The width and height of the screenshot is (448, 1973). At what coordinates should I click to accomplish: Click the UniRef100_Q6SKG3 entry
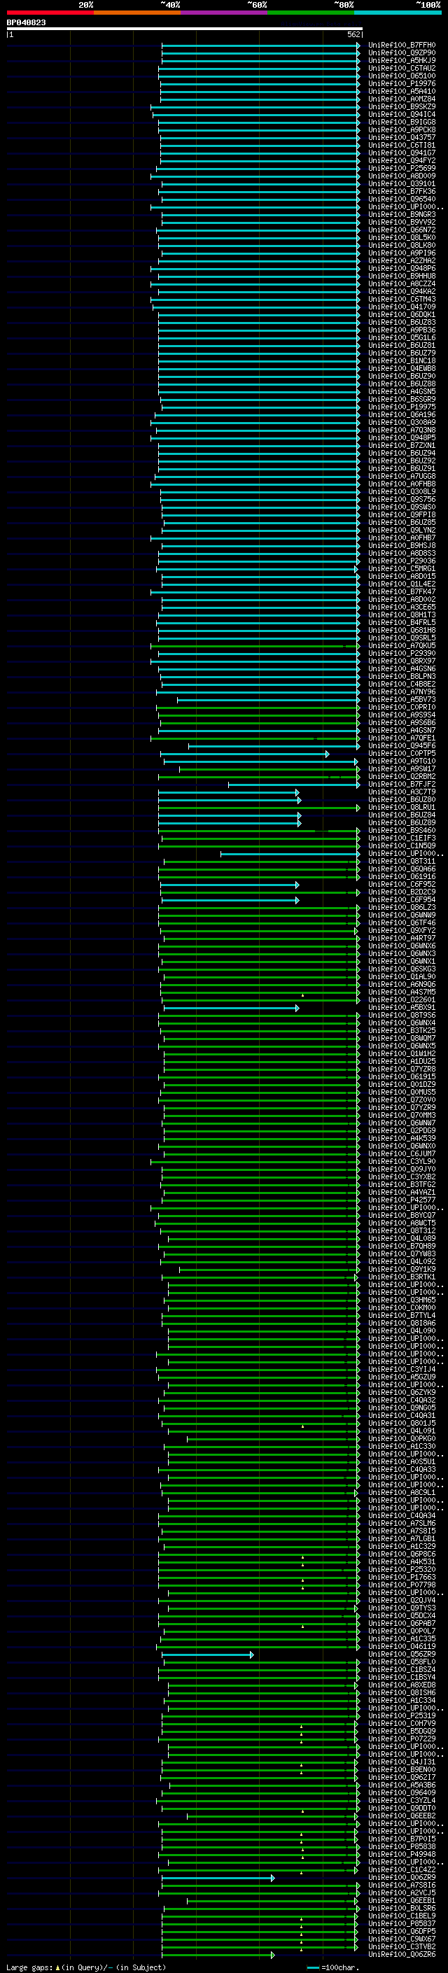[x=402, y=969]
